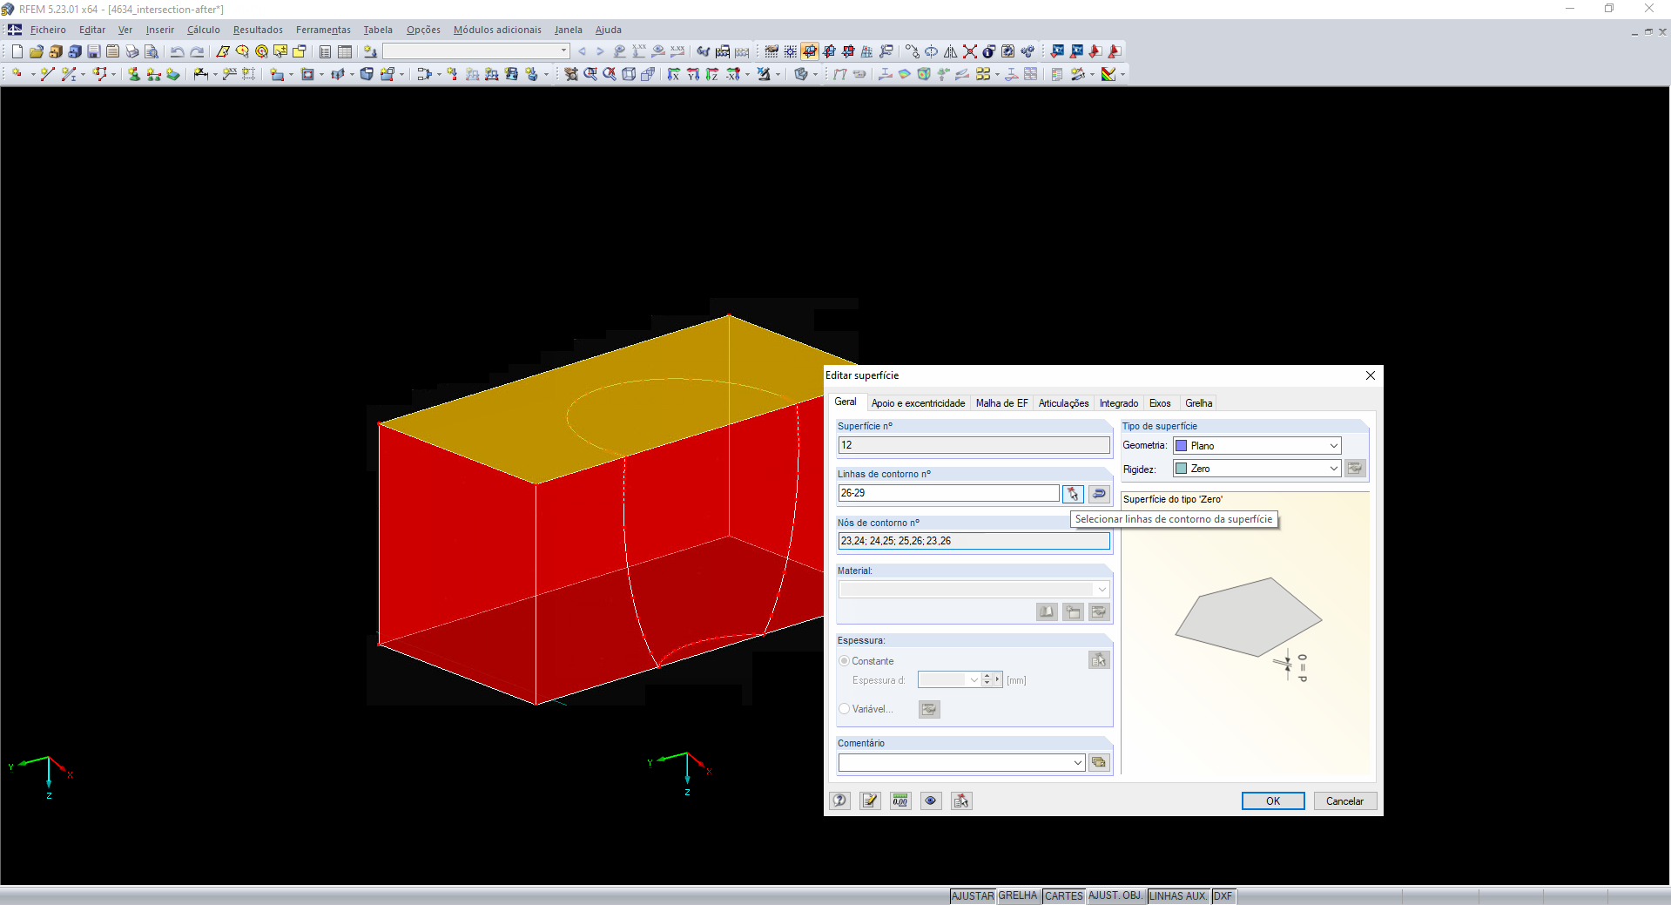The height and width of the screenshot is (905, 1671).
Task: Click the reverse boundary lines arrow icon
Action: (1099, 494)
